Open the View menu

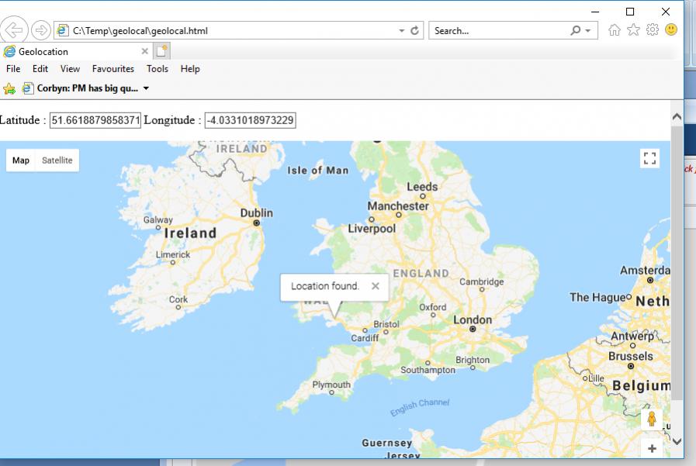(70, 69)
